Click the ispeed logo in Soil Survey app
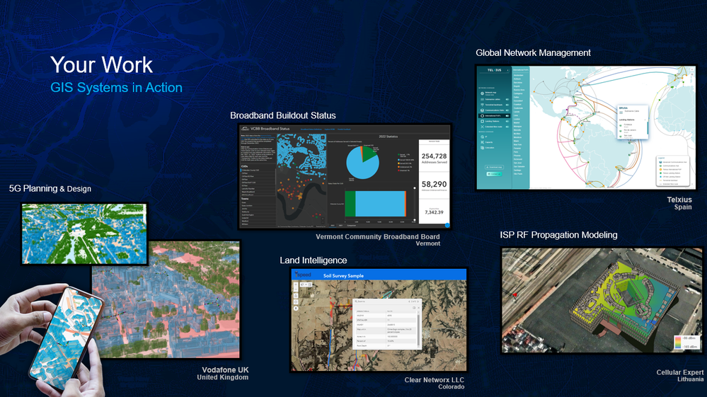The height and width of the screenshot is (397, 707). 303,274
